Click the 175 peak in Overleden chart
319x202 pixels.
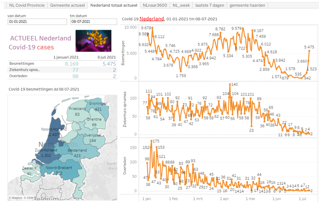coord(152,141)
